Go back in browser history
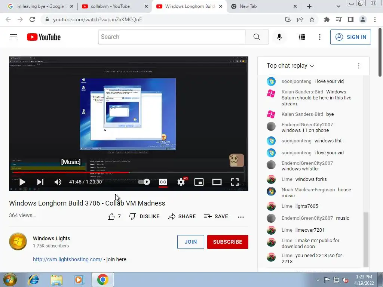This screenshot has width=383, height=287. pos(8,19)
